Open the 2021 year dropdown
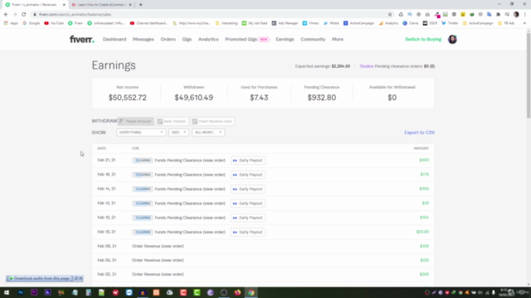This screenshot has height=298, width=531. tap(178, 132)
